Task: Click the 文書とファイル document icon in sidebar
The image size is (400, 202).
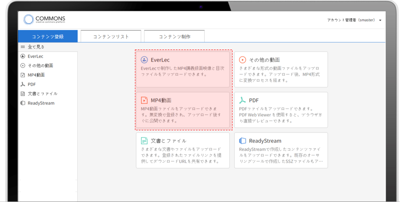Action: (x=23, y=93)
